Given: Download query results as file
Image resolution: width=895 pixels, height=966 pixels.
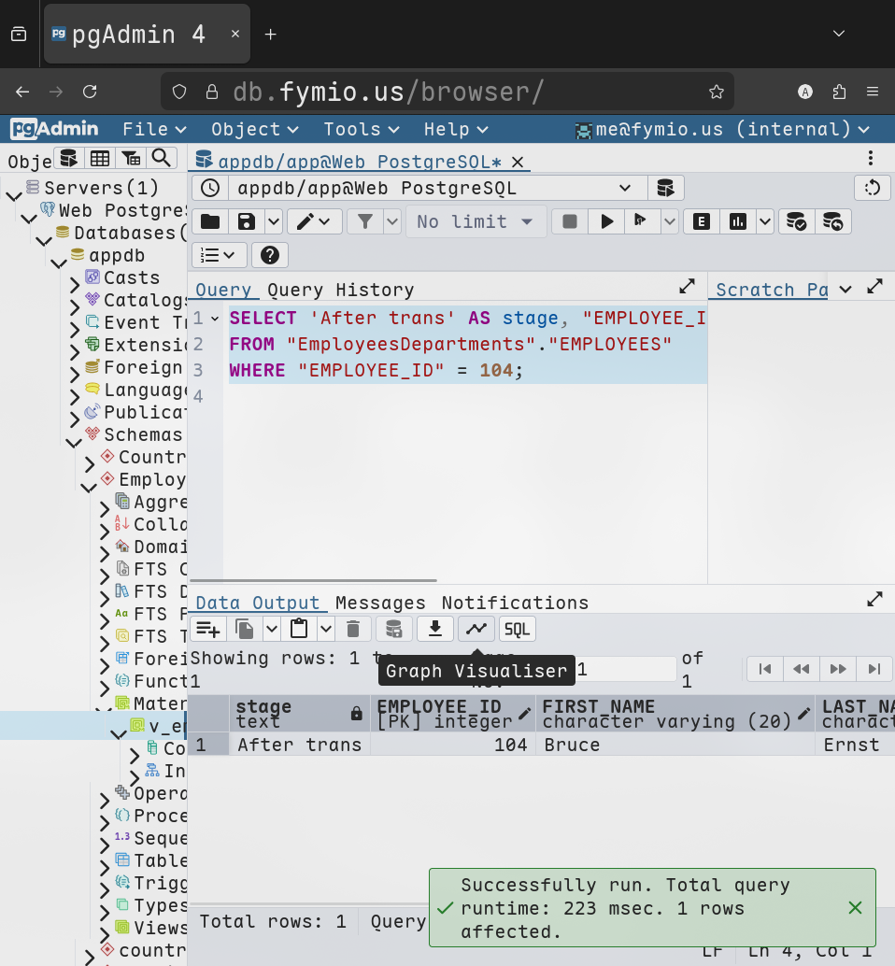Looking at the screenshot, I should click(434, 629).
